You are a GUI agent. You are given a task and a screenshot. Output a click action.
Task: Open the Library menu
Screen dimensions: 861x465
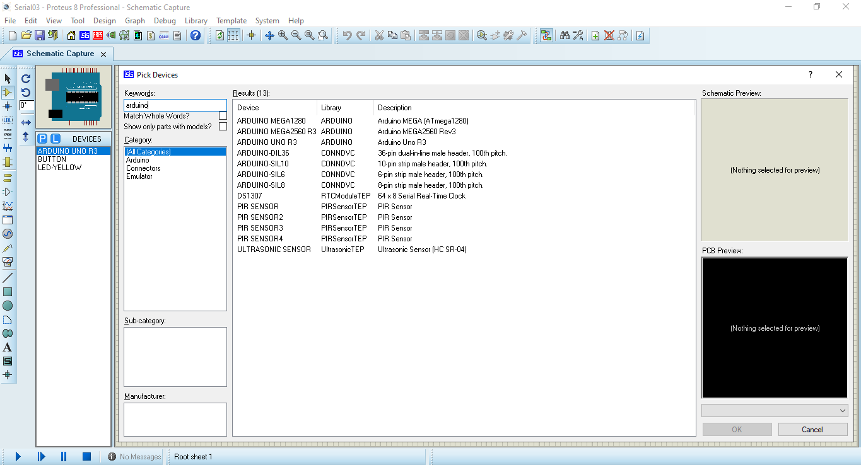[196, 21]
